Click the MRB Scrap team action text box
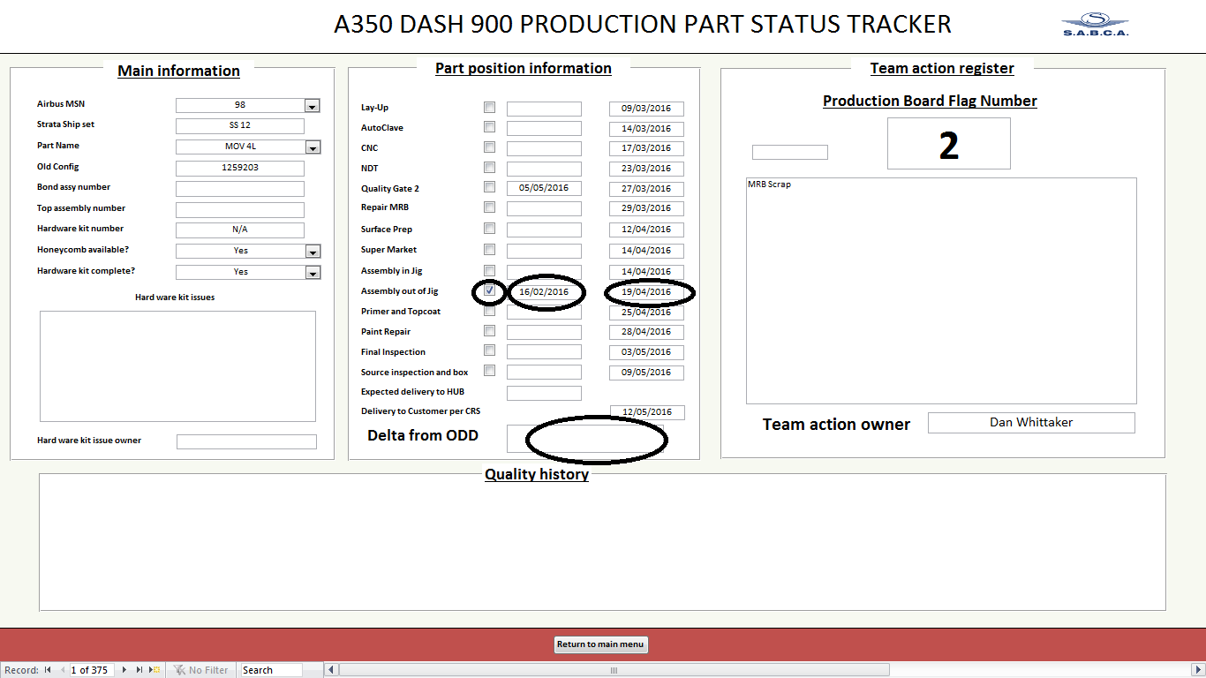The image size is (1206, 678). pos(941,291)
